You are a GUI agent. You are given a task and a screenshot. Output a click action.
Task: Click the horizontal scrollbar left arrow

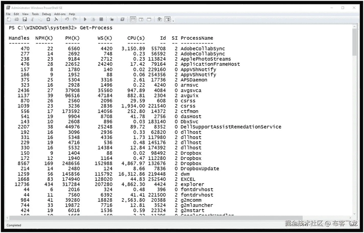(7, 218)
